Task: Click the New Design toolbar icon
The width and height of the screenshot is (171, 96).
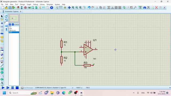Action: (x=3, y=7)
